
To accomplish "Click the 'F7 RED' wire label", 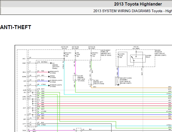I will pos(41,118).
